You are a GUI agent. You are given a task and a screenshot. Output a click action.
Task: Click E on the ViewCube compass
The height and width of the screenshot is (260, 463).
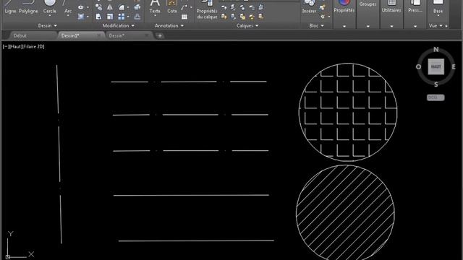[454, 67]
